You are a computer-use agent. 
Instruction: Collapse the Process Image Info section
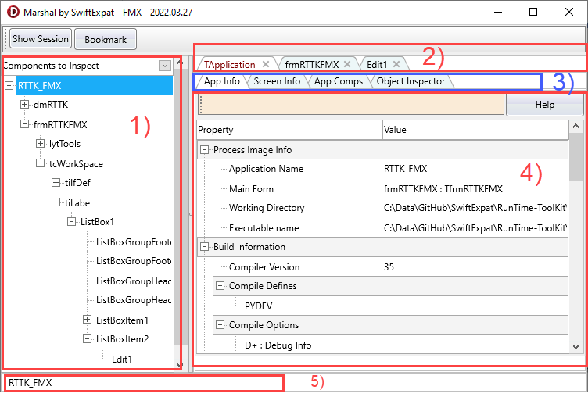coord(205,150)
